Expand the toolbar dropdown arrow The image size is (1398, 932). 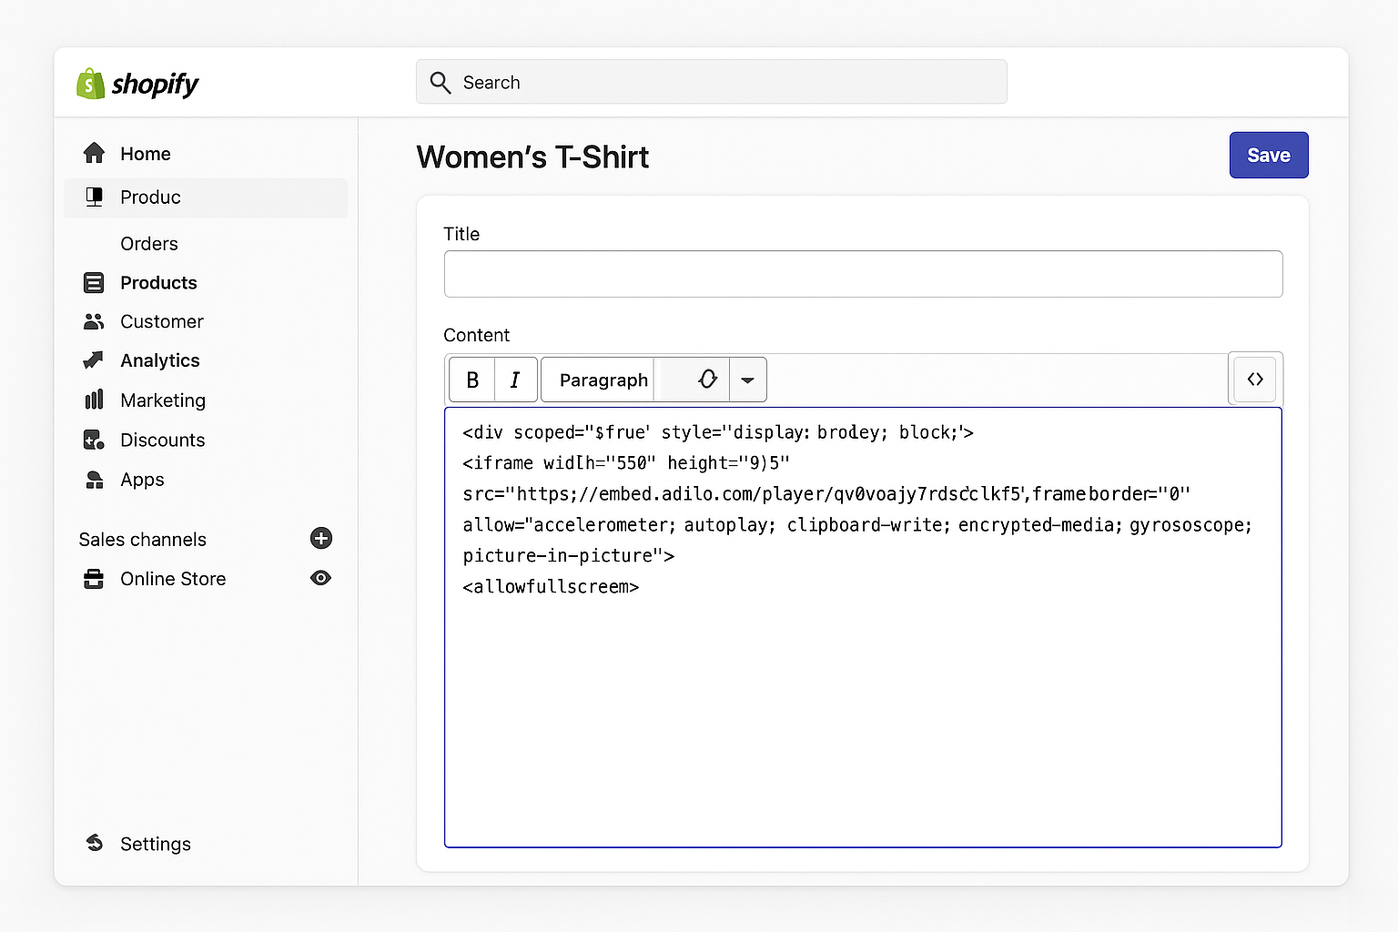747,380
